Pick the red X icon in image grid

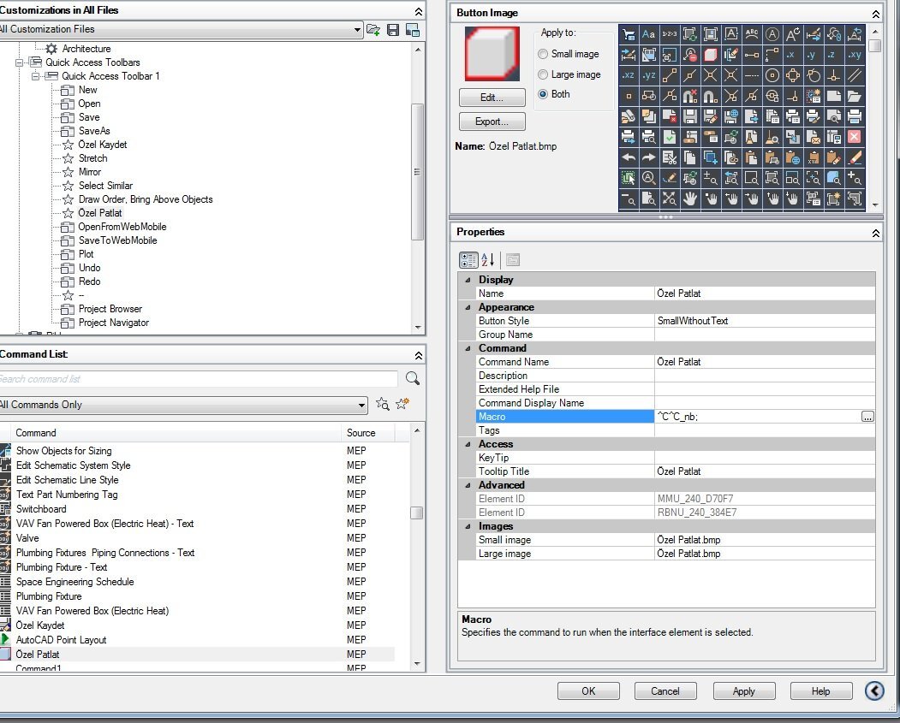[855, 136]
